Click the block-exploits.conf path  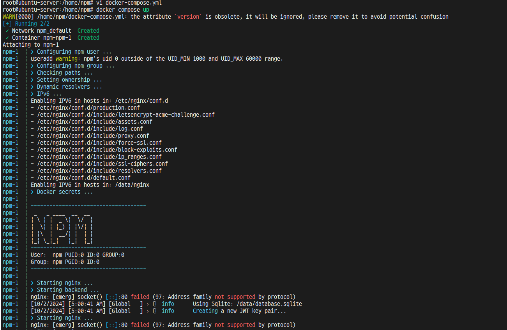click(x=107, y=150)
